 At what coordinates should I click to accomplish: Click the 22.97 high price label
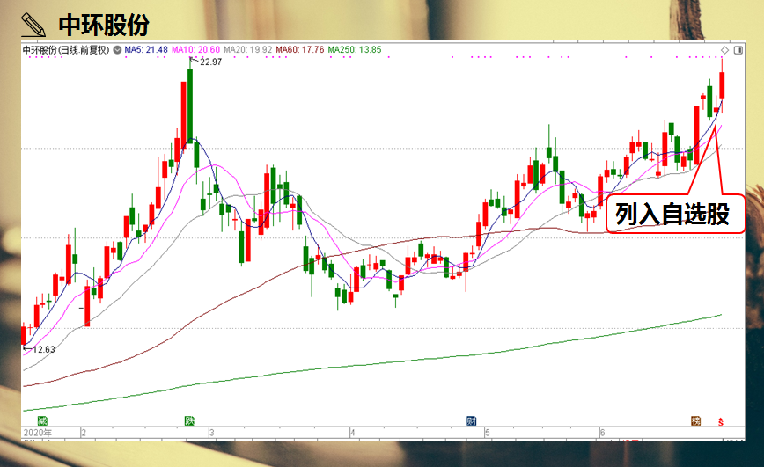tap(211, 62)
